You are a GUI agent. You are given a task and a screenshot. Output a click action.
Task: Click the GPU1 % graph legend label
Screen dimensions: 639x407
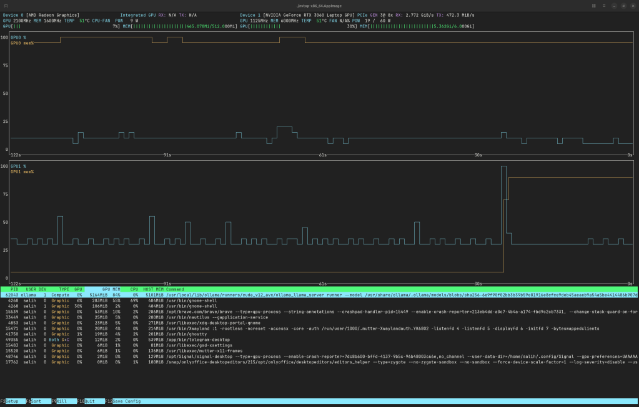coord(18,166)
